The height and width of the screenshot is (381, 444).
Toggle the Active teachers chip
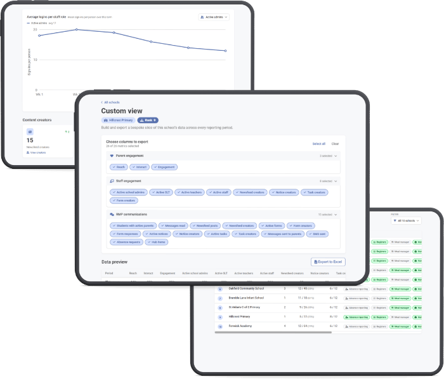190,192
